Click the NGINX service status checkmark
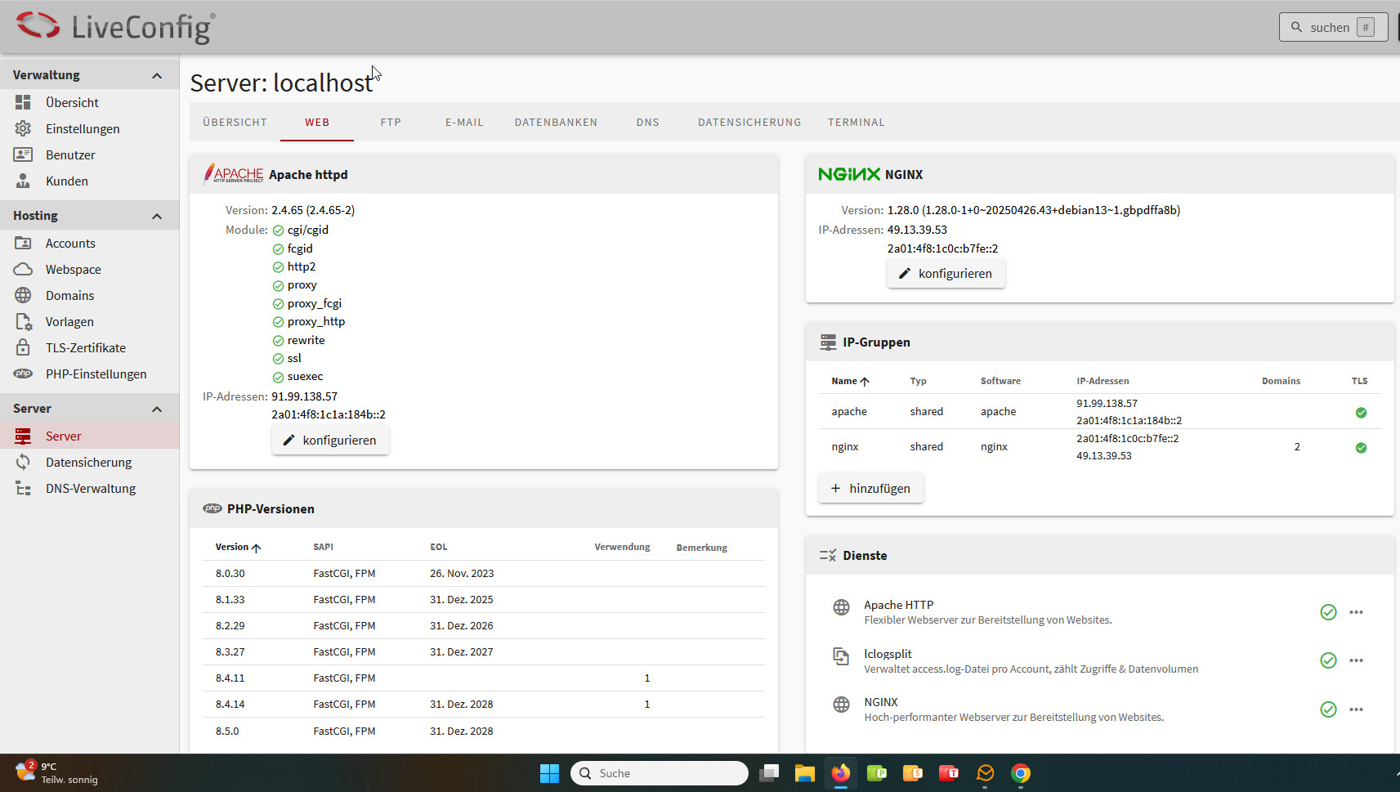This screenshot has height=792, width=1400. (1328, 709)
